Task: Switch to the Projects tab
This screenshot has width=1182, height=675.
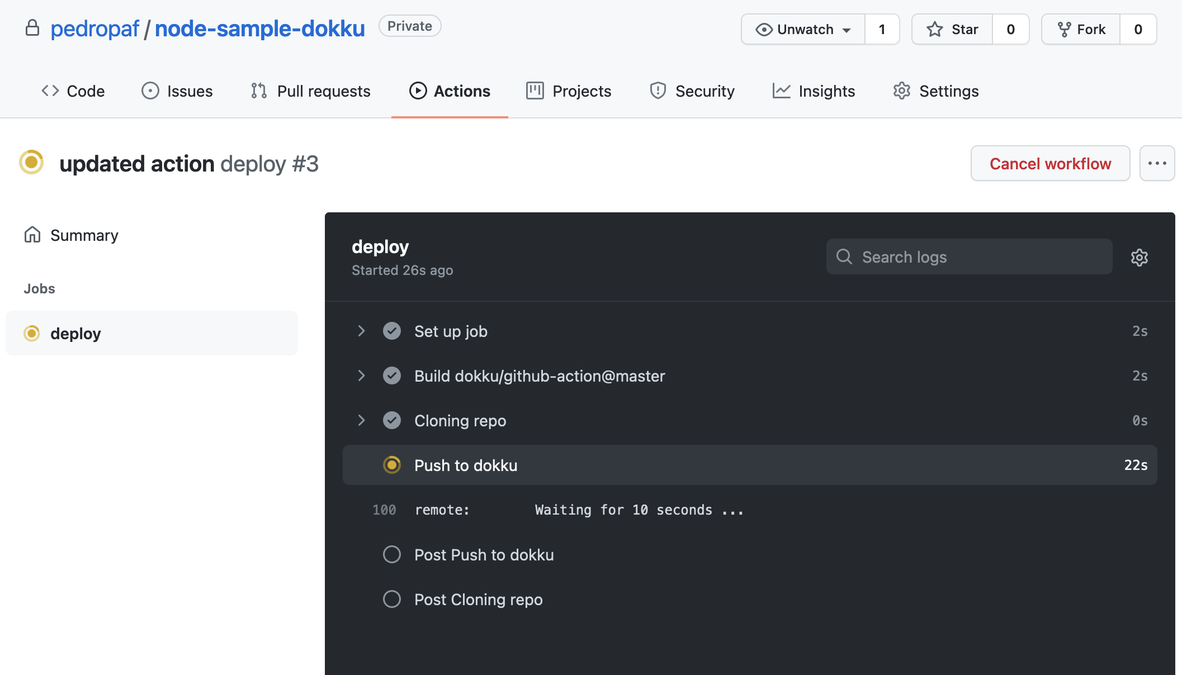Action: 568,91
